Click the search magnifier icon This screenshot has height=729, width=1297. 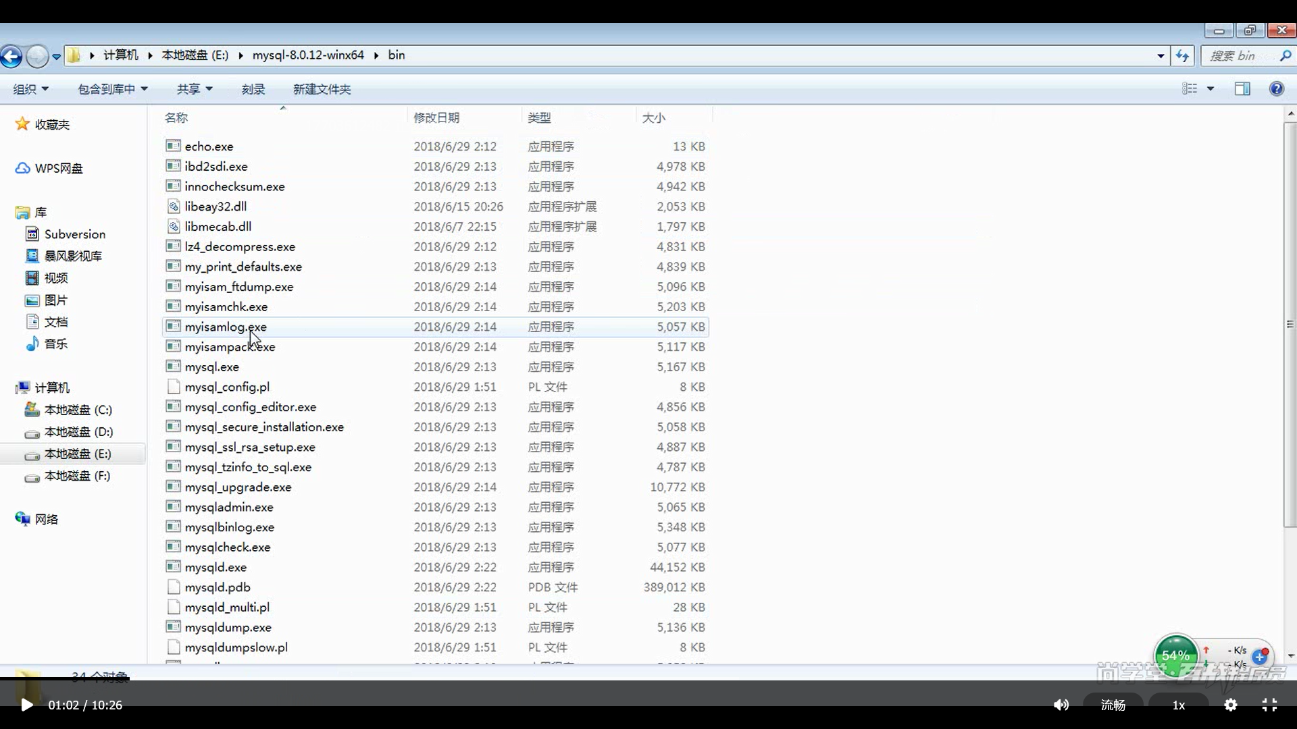click(x=1286, y=56)
